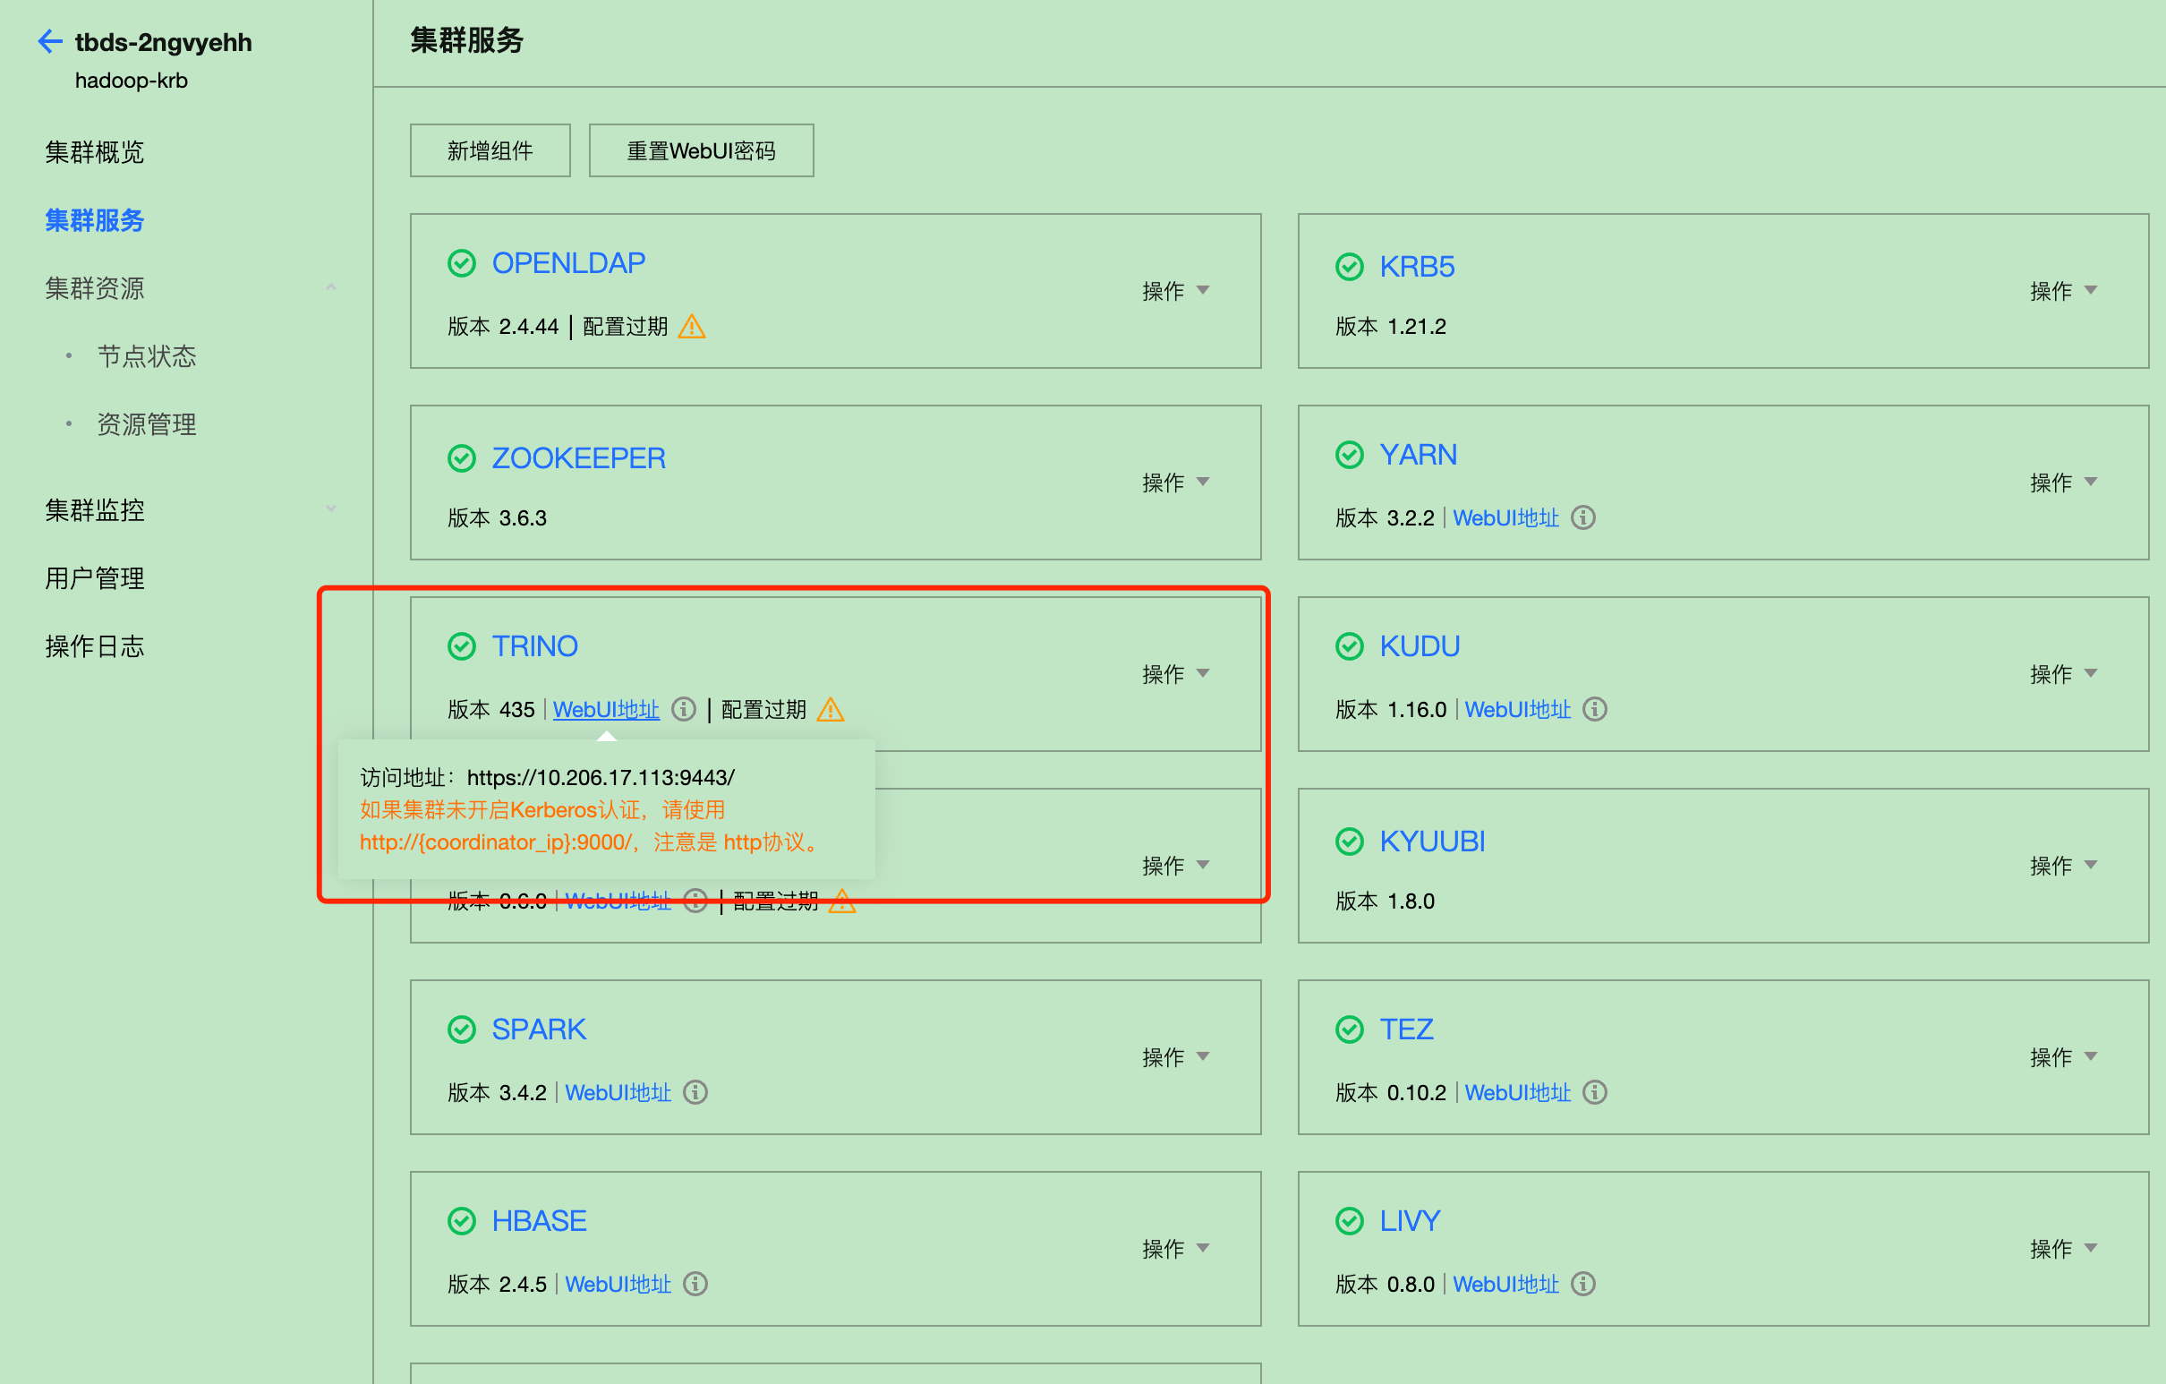Expand the 操作 menu for HBASE
This screenshot has height=1384, width=2166.
[x=1175, y=1248]
